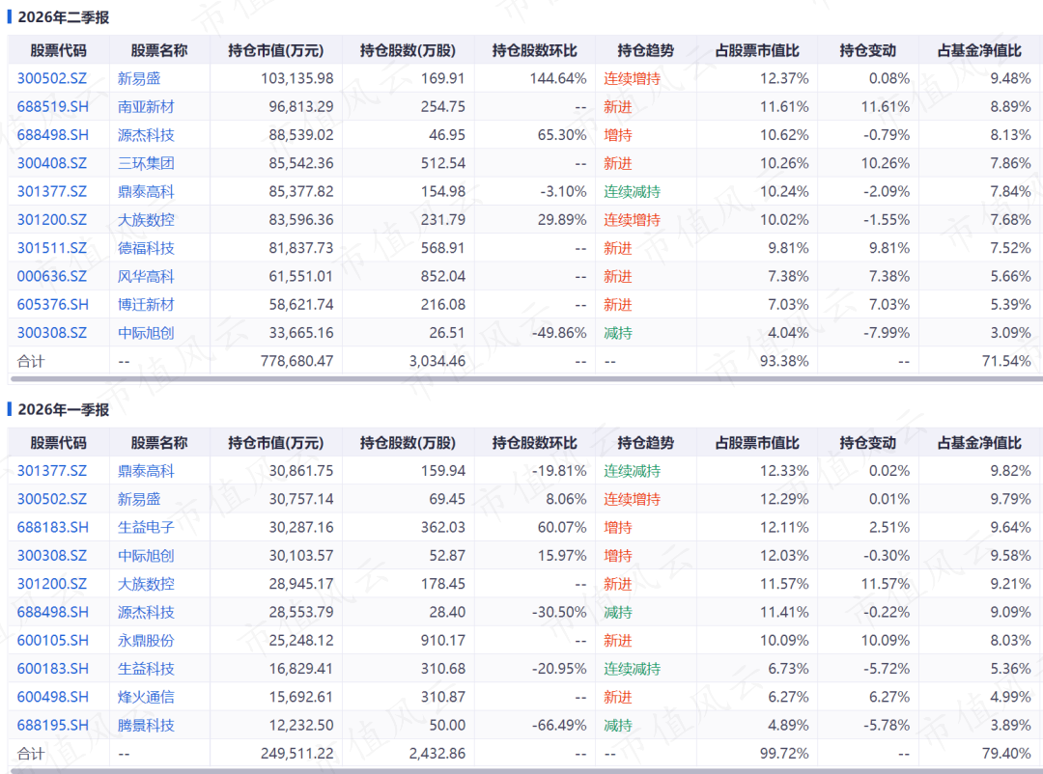Click 新易盛 in the 2026年二季报 table
The height and width of the screenshot is (774, 1043).
(x=139, y=78)
